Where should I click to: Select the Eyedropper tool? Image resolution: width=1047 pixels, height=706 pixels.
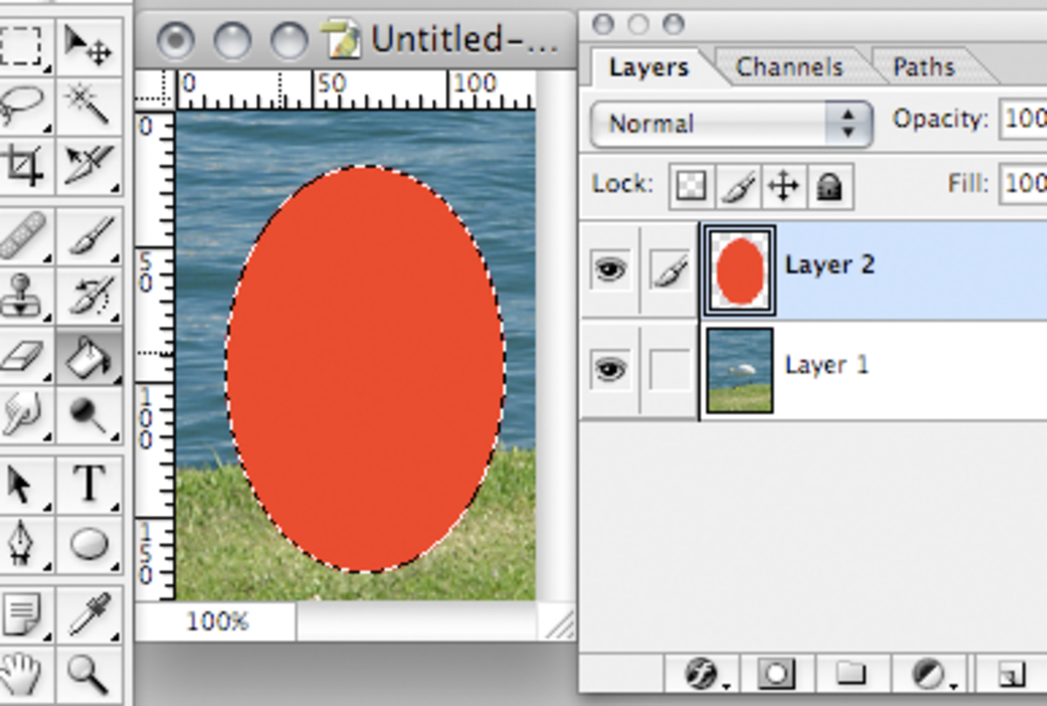tap(90, 615)
